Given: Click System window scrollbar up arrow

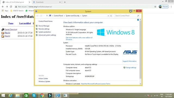Looking at the screenshot, I should pos(140,20).
